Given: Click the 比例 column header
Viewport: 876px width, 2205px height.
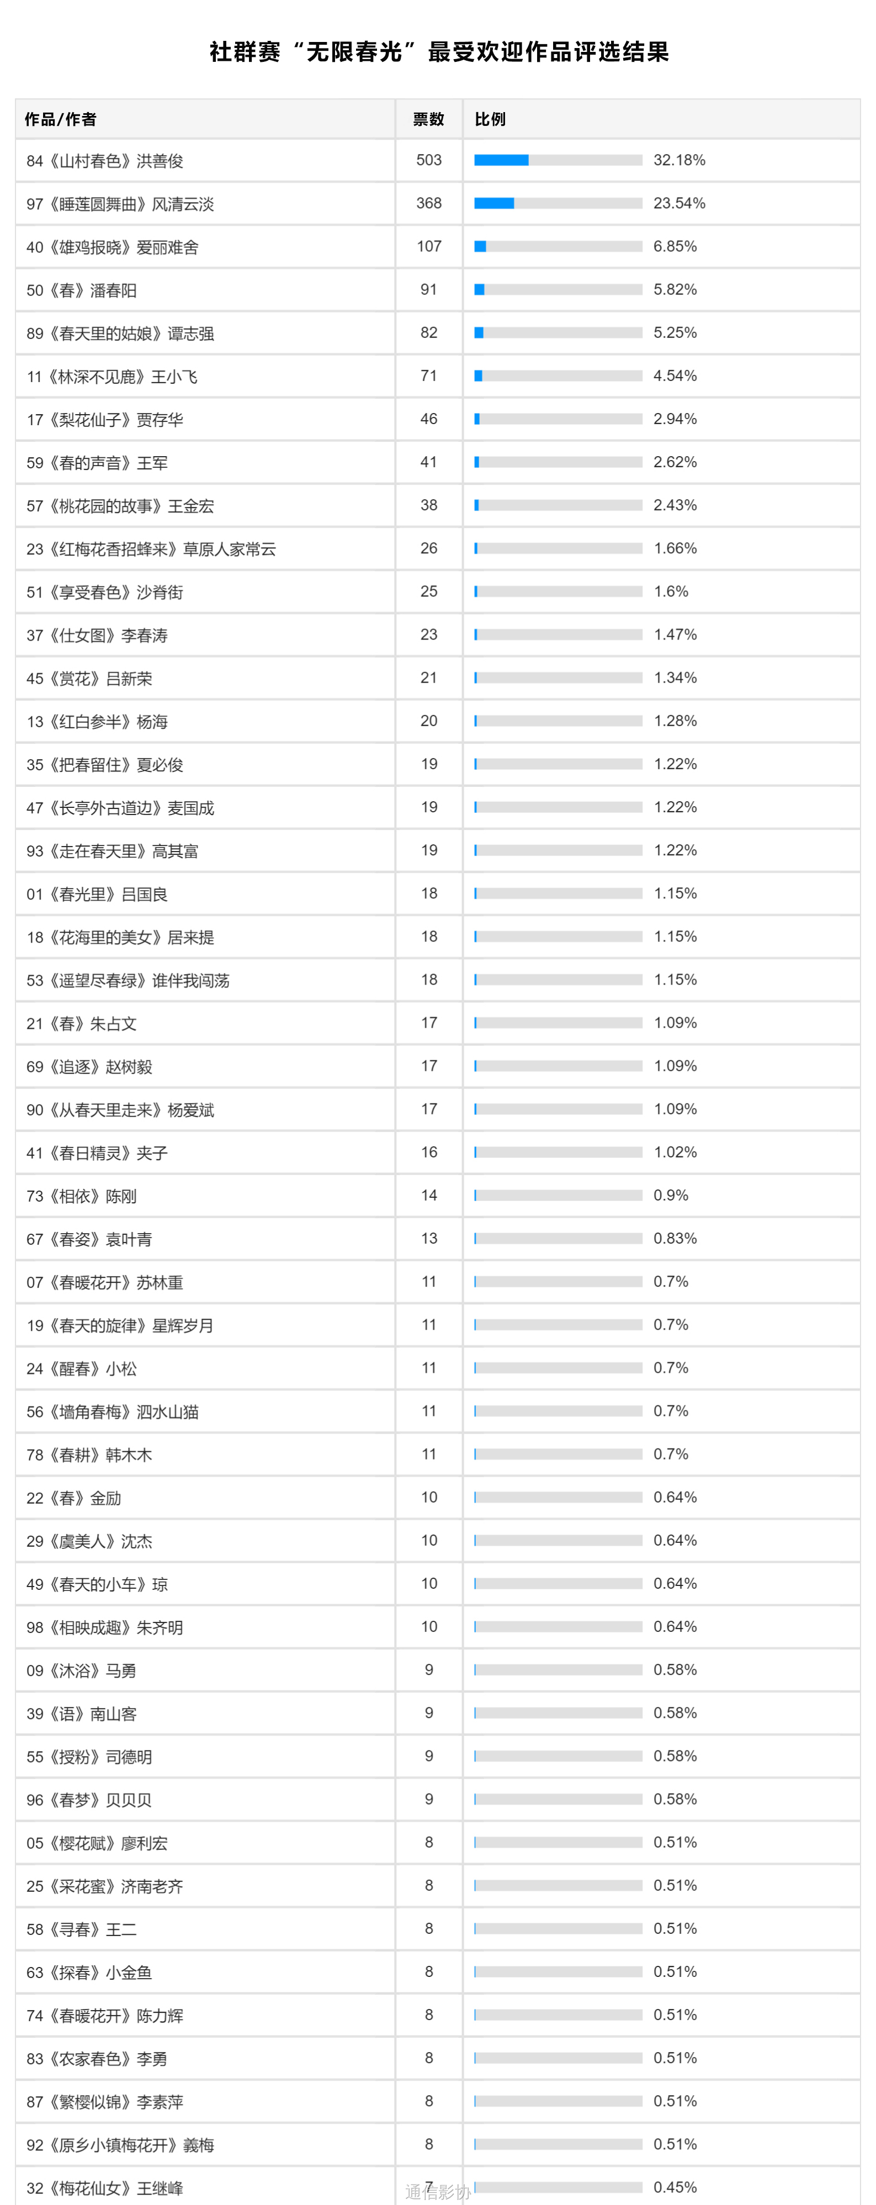Looking at the screenshot, I should (490, 119).
